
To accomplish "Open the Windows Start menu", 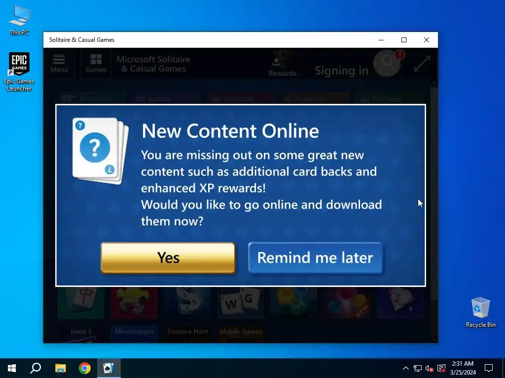I will pos(12,368).
